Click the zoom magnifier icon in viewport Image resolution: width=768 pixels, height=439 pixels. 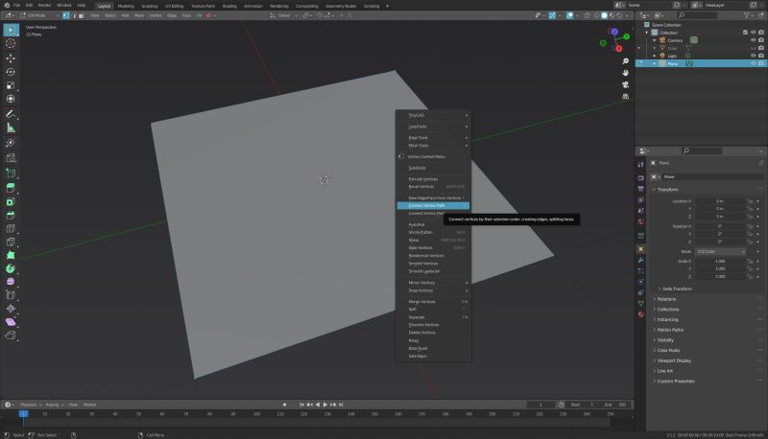coord(626,61)
